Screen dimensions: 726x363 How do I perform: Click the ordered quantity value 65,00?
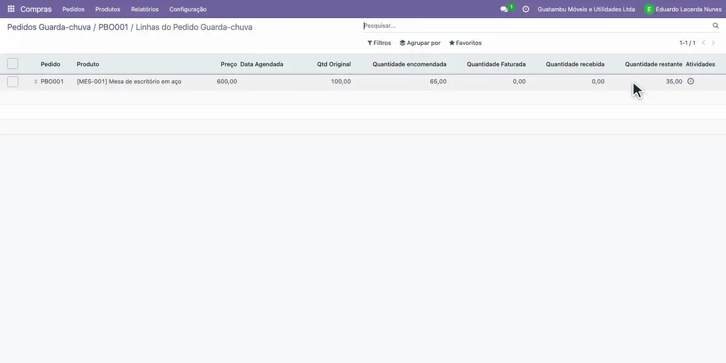(438, 82)
